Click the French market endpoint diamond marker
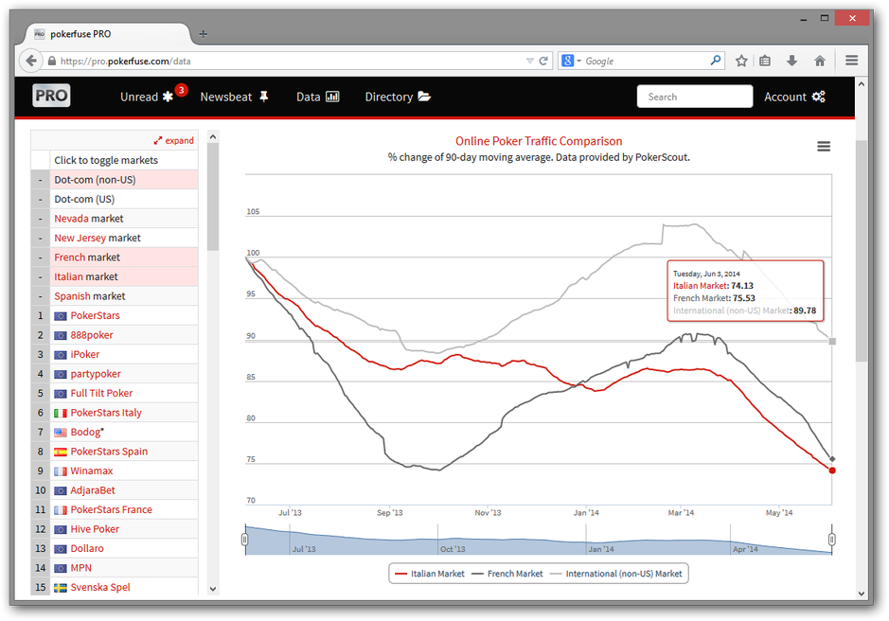Image resolution: width=889 pixels, height=621 pixels. coord(832,458)
